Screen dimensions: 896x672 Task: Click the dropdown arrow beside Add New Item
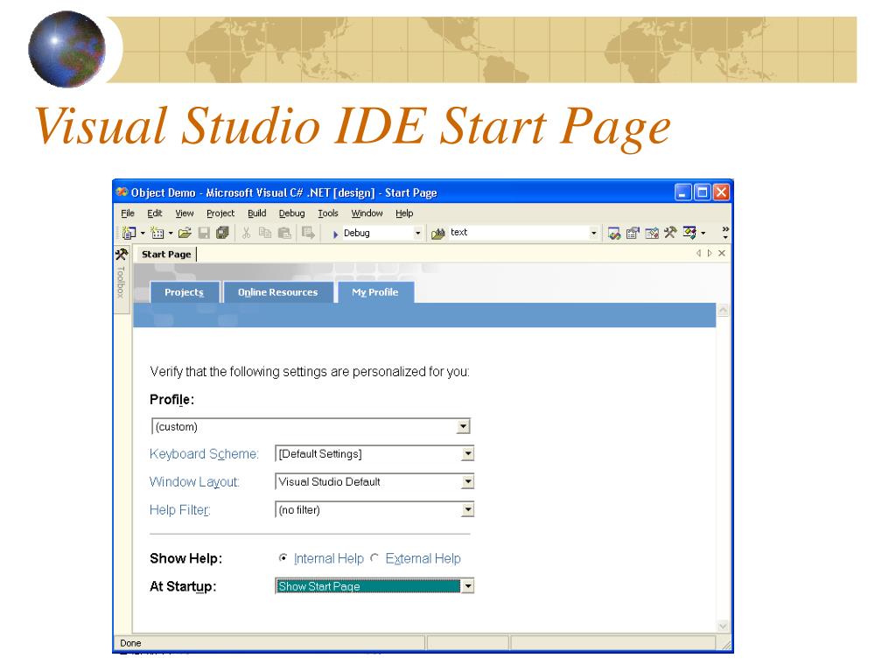click(171, 233)
